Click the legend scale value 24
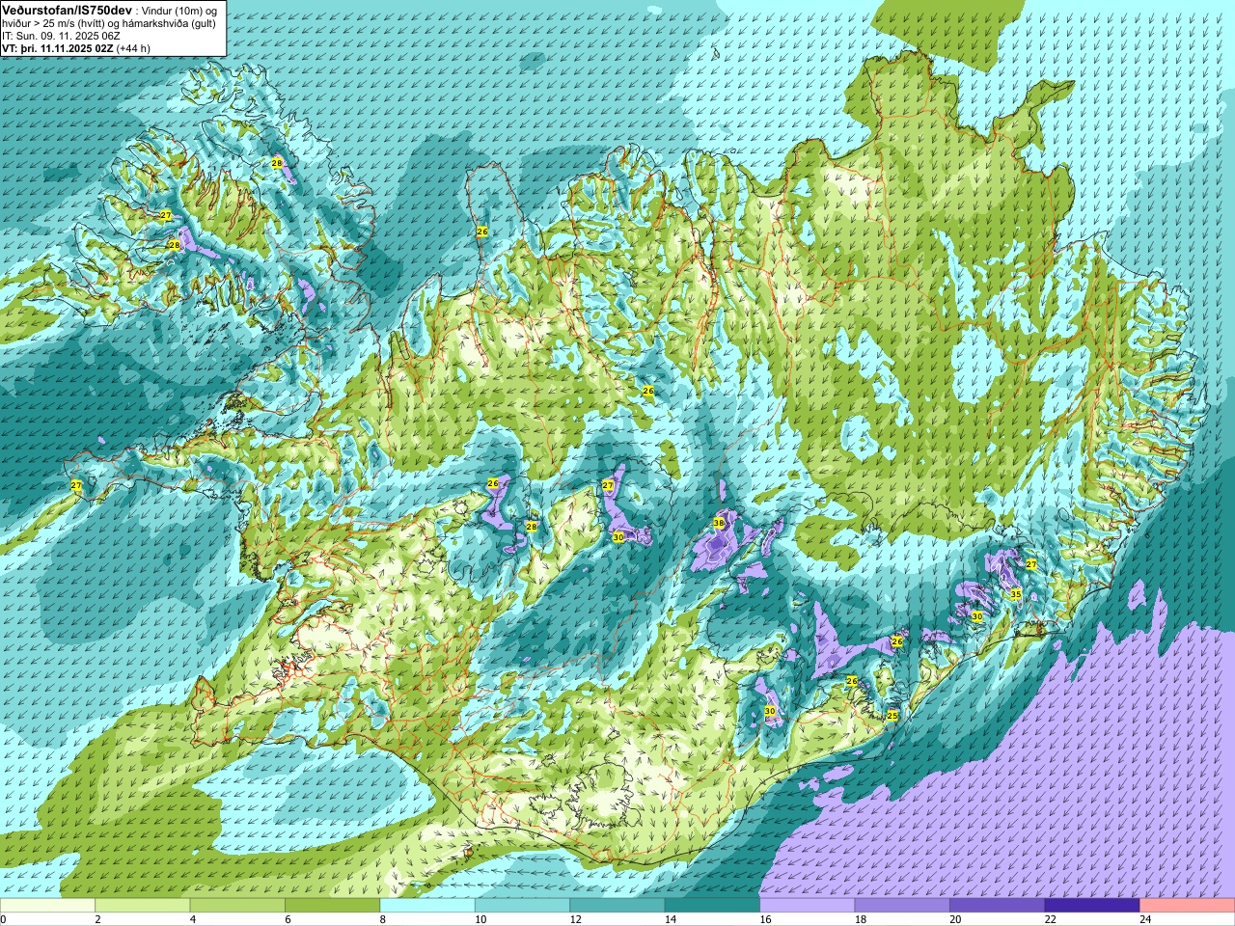This screenshot has height=926, width=1235. pyautogui.click(x=1145, y=919)
